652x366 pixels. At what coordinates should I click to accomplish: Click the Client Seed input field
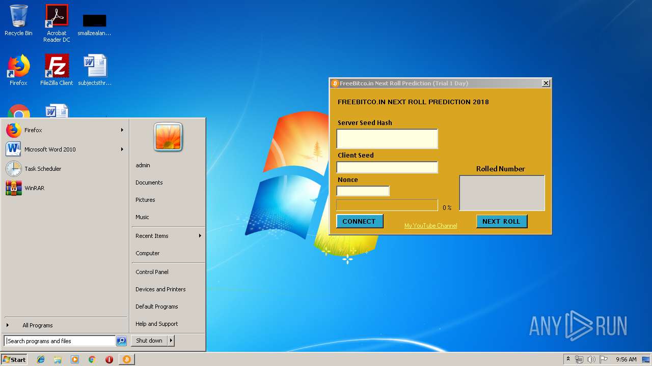pyautogui.click(x=387, y=167)
